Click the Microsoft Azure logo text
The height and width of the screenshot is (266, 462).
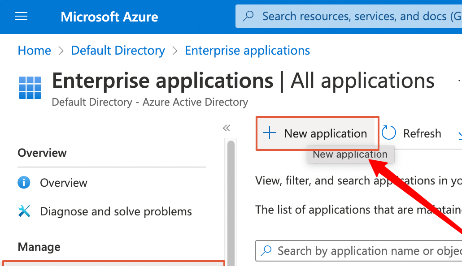tap(109, 17)
